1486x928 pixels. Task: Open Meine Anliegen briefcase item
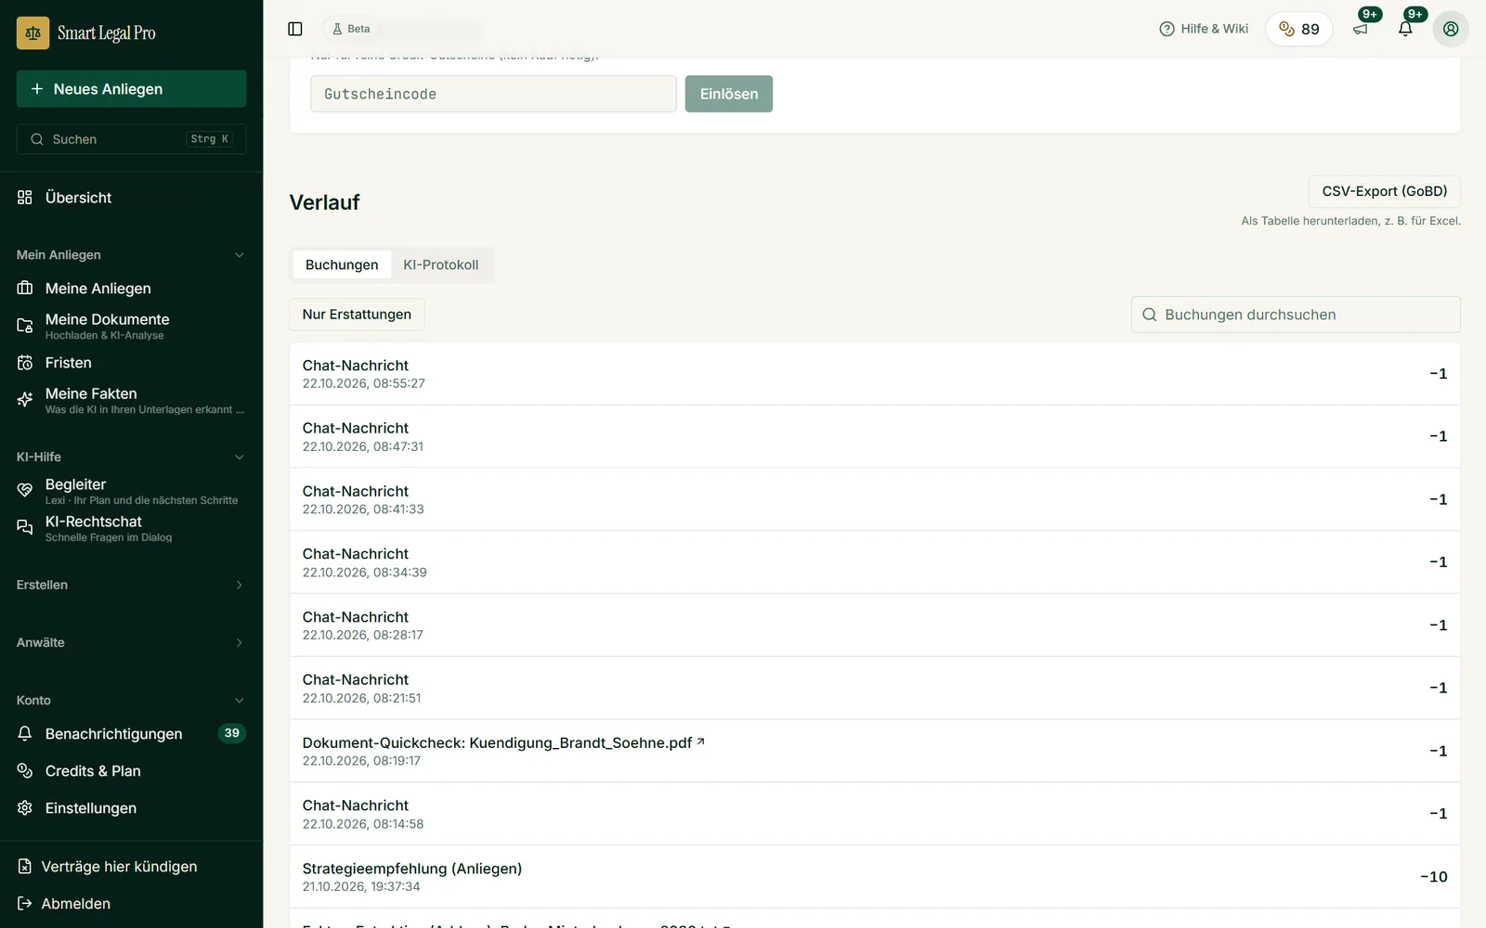131,289
